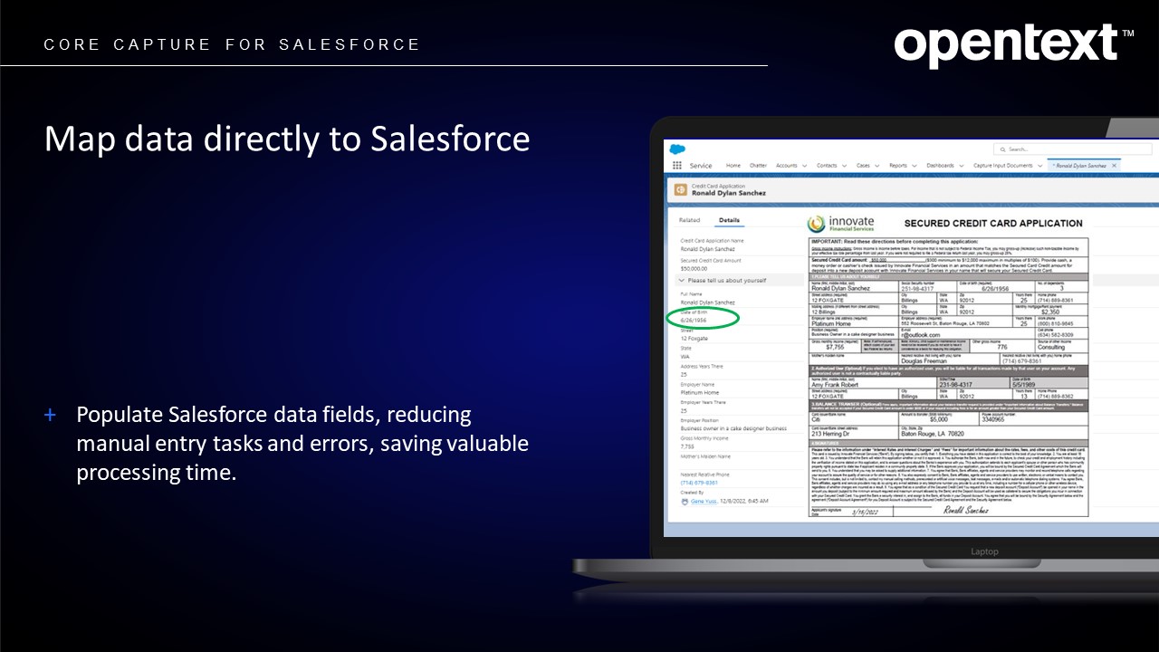Close the Ronald Dylan Sanchez tab
Viewport: 1159px width, 652px height.
(x=1114, y=166)
